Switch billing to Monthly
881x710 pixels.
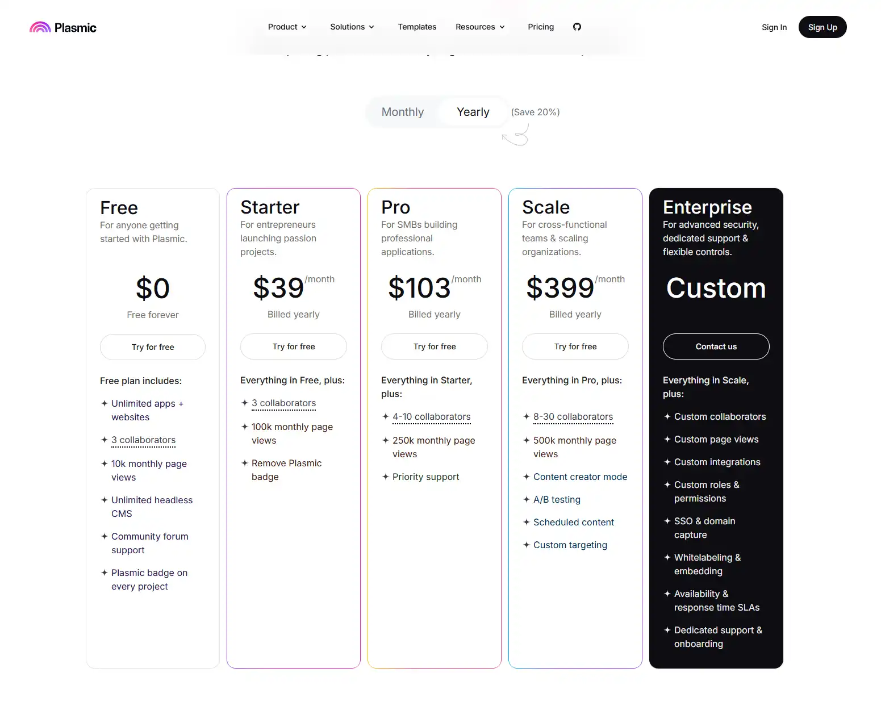pos(402,112)
